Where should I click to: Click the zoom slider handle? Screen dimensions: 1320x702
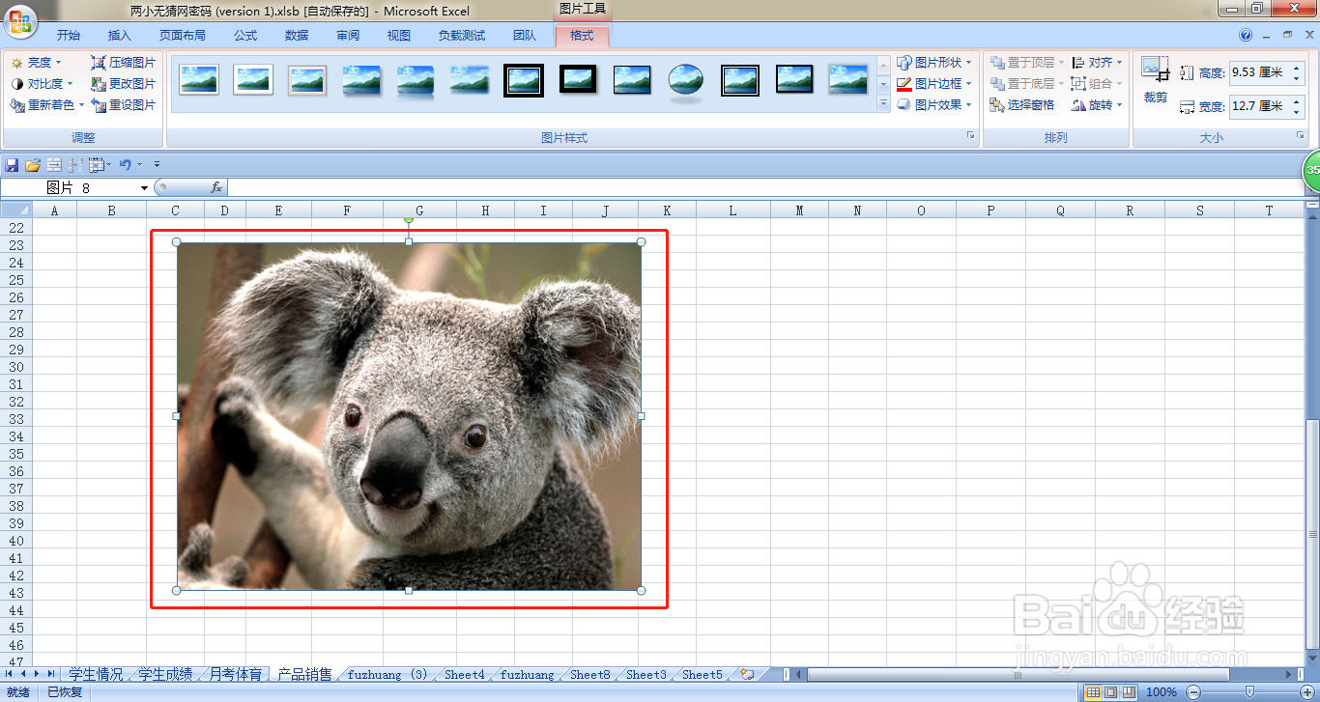tap(1249, 692)
